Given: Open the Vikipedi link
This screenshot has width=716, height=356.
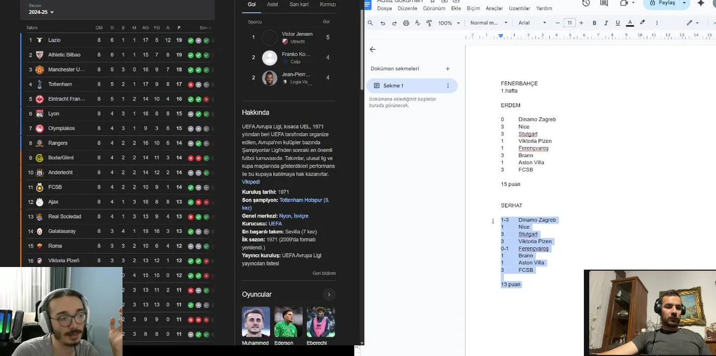Looking at the screenshot, I should point(251,182).
